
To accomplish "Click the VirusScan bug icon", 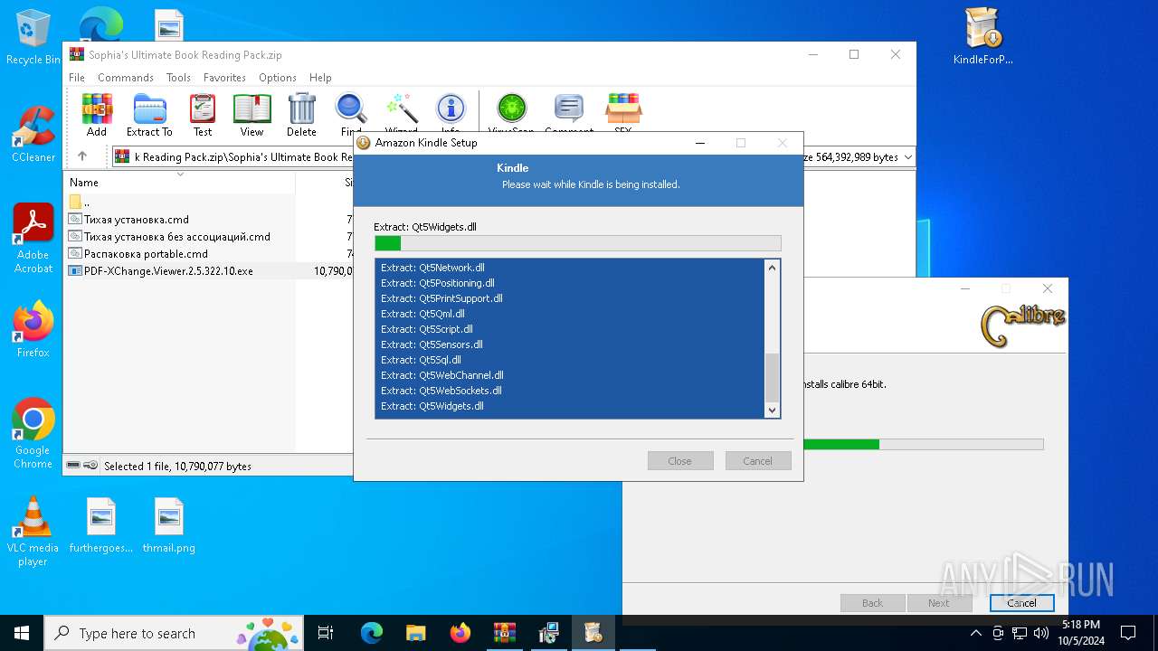I will click(x=511, y=113).
